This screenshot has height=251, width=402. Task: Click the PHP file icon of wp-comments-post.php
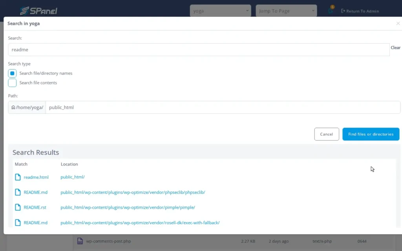80,241
